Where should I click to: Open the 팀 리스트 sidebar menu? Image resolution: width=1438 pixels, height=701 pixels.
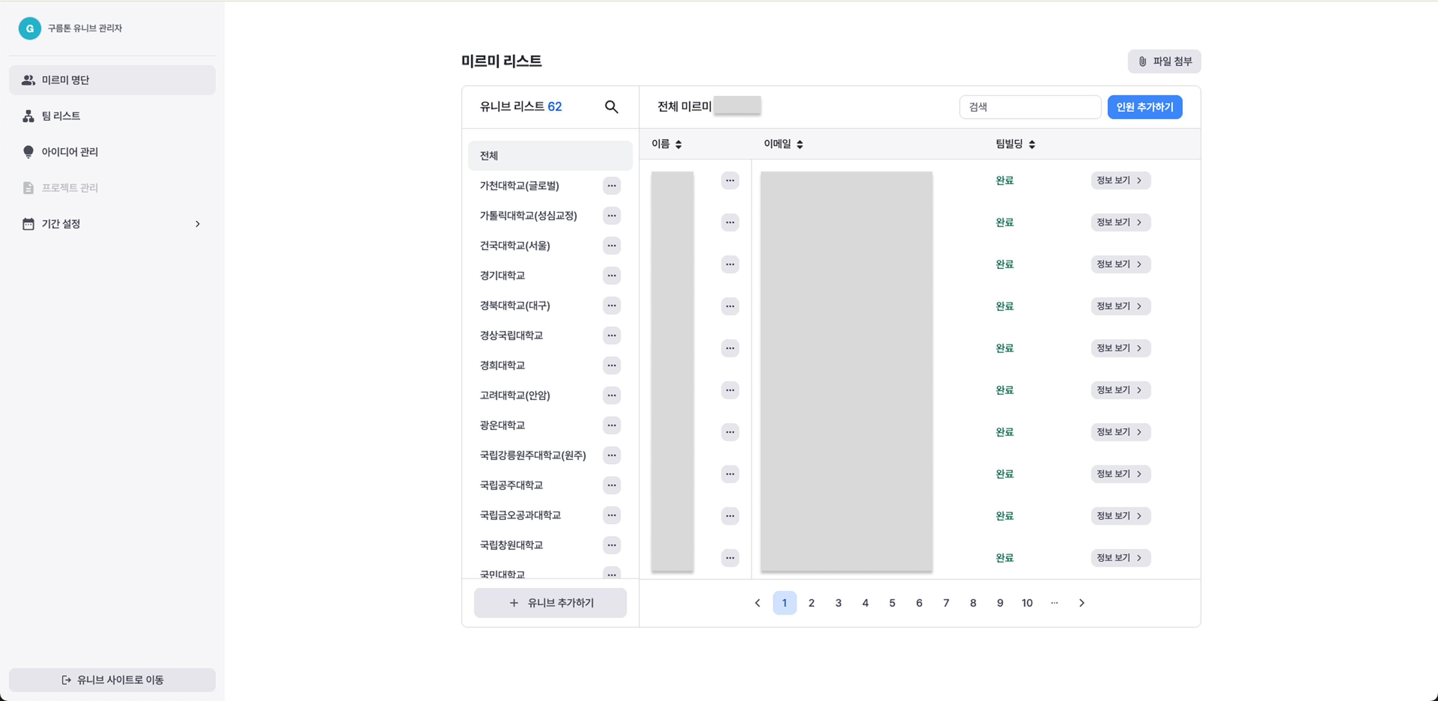pos(61,116)
